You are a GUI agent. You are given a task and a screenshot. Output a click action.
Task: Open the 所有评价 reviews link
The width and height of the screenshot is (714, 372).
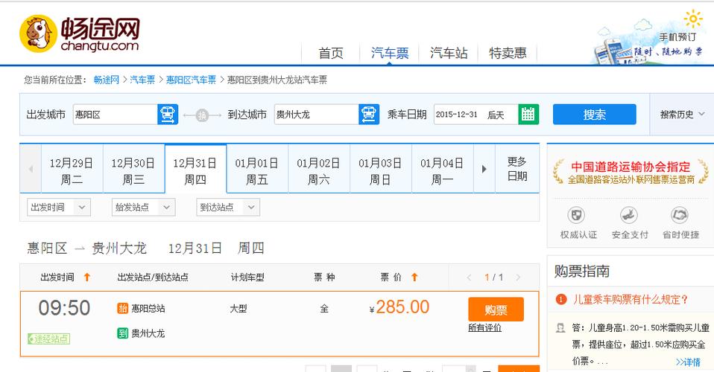pos(485,327)
